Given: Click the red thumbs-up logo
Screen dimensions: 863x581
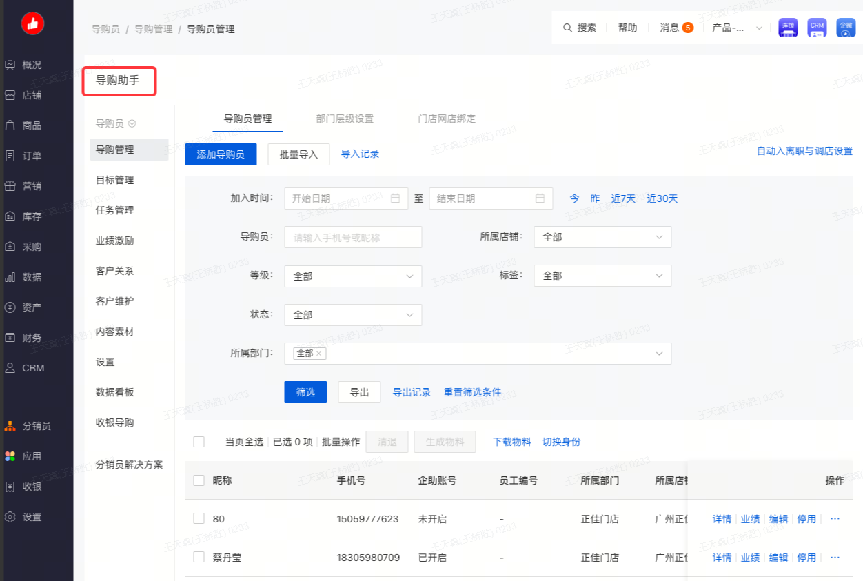Looking at the screenshot, I should 32,23.
